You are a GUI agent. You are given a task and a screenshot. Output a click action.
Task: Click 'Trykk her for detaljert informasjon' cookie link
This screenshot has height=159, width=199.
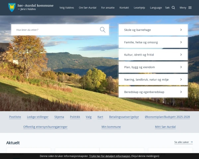109,156
